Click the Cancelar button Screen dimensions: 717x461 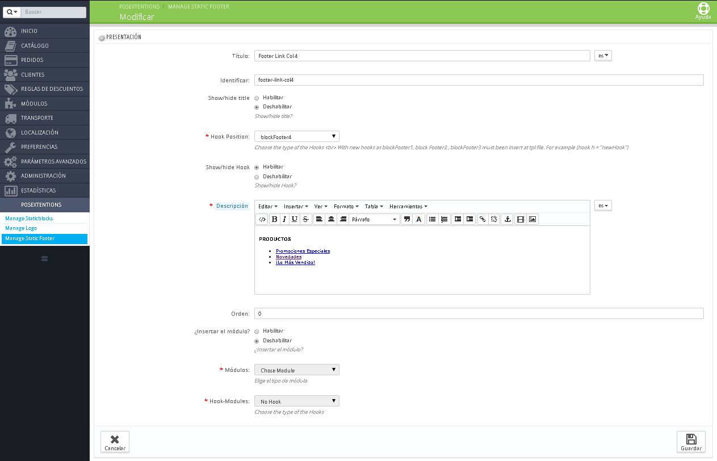point(115,442)
